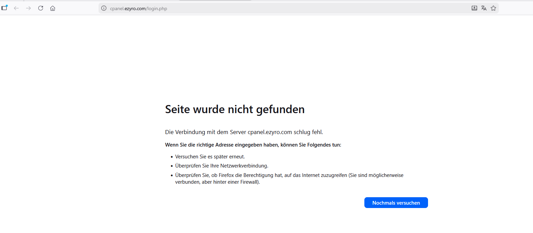Click the sidebar icon with blue notification dot
This screenshot has width=533, height=233.
point(4,8)
